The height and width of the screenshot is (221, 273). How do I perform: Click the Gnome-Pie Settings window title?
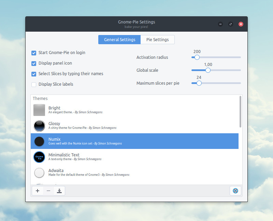click(x=136, y=22)
